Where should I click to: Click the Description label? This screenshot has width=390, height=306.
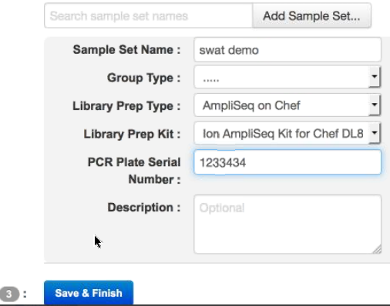point(144,208)
